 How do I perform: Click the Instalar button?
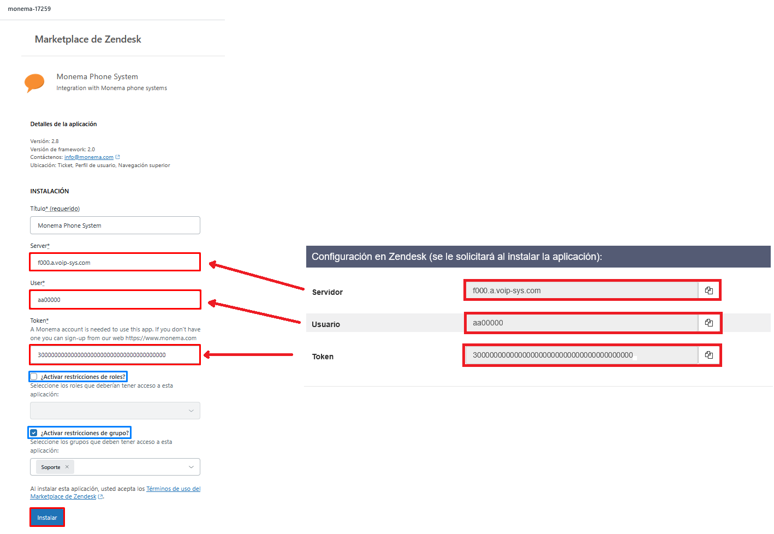47,517
